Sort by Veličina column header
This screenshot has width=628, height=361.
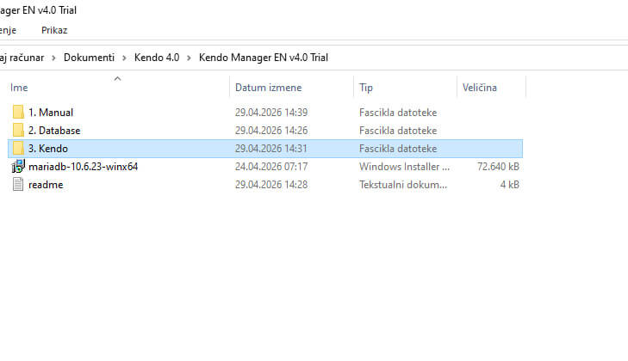[x=480, y=88]
